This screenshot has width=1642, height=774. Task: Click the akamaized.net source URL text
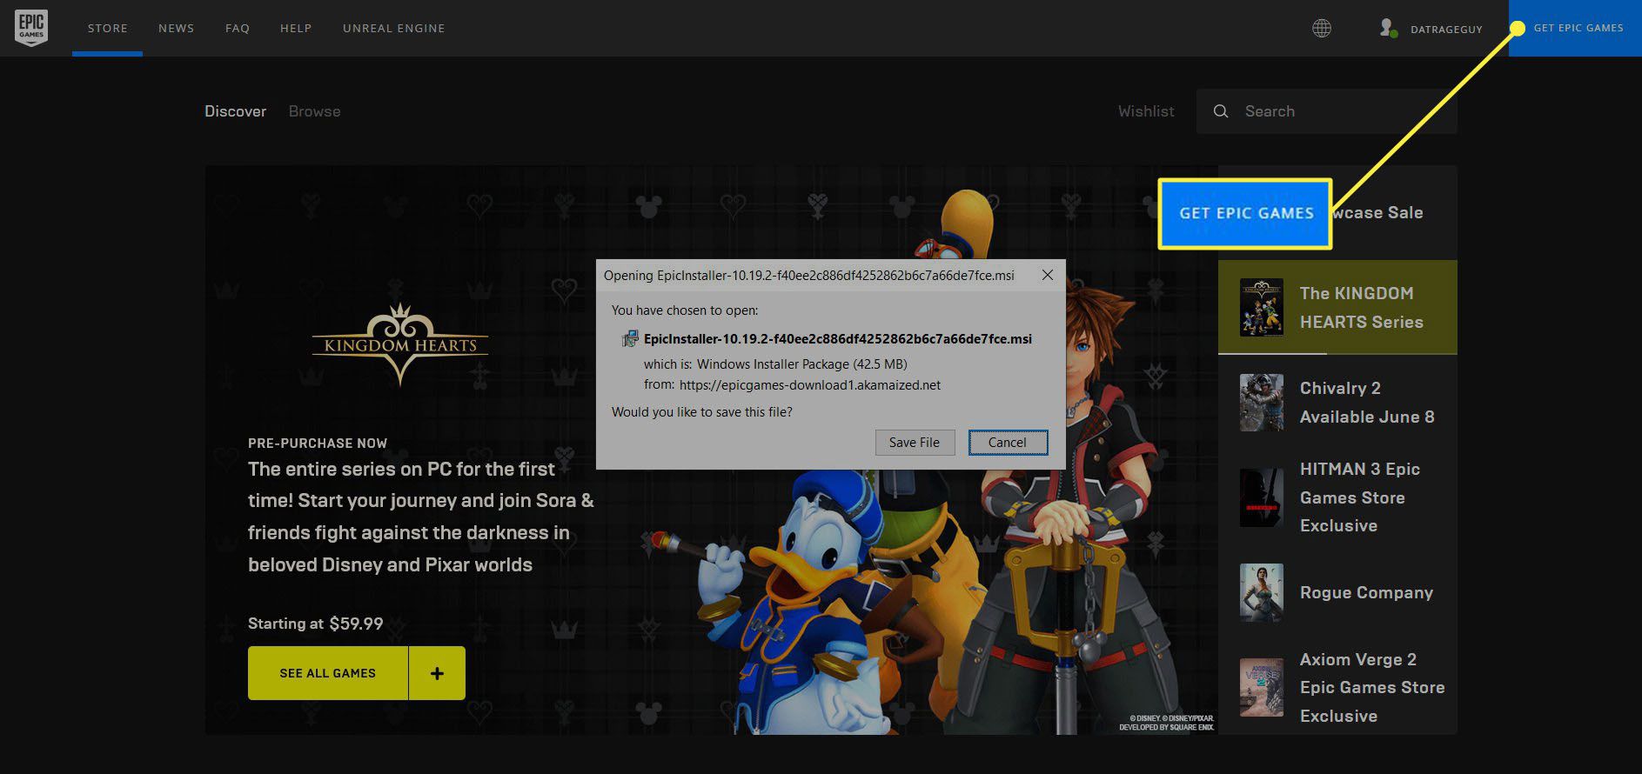click(810, 385)
